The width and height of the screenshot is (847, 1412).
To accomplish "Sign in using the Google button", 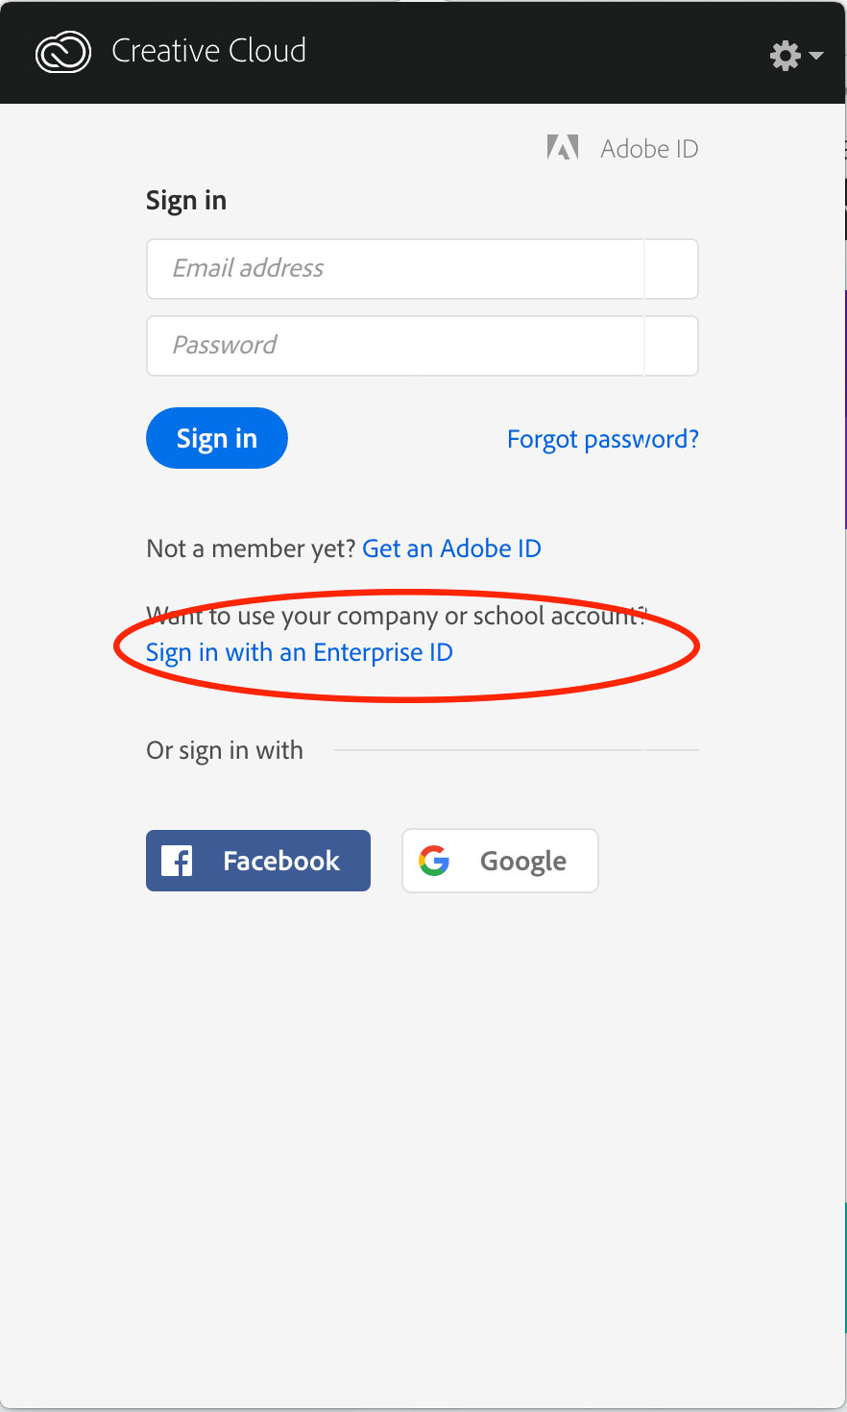I will 500,861.
